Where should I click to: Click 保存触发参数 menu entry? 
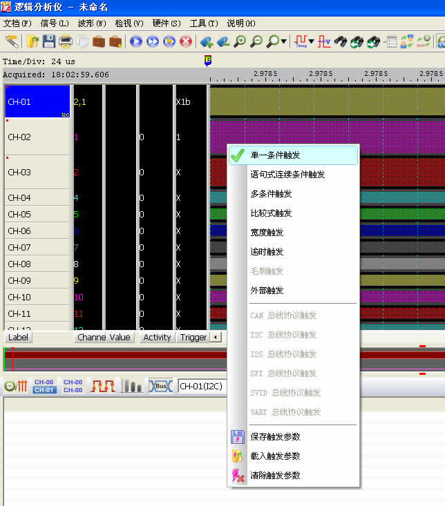294,437
